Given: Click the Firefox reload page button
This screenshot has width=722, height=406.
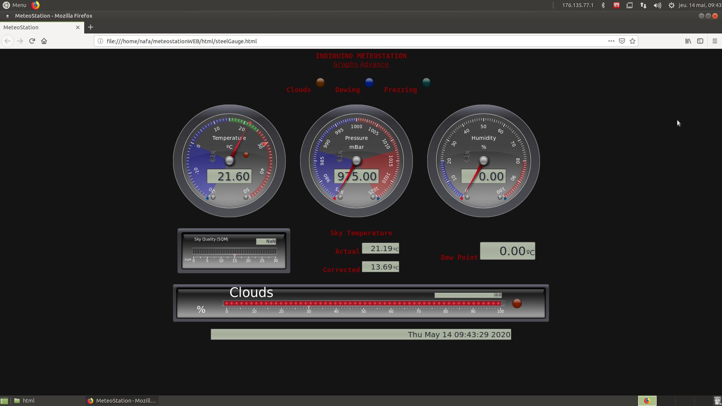Looking at the screenshot, I should [x=32, y=41].
